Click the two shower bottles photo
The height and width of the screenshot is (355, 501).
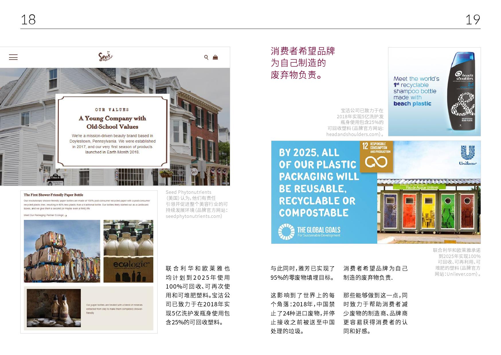pos(54,308)
